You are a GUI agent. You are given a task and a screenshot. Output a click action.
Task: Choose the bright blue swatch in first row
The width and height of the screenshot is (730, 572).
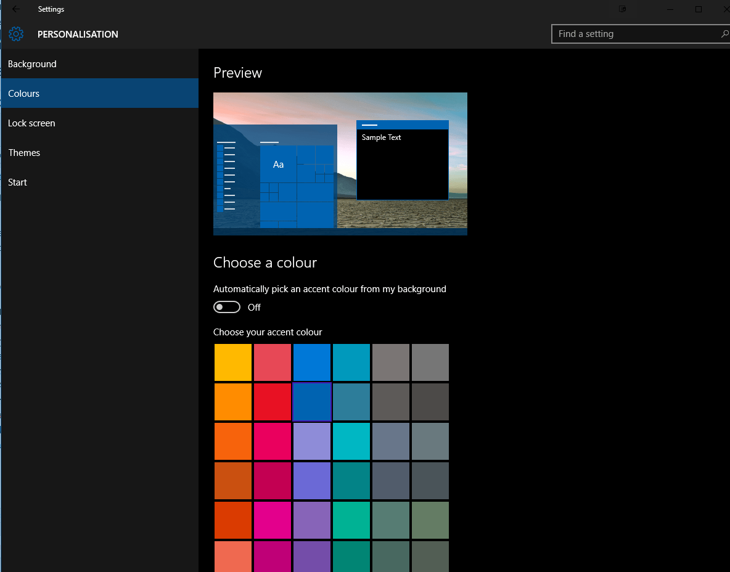(x=312, y=362)
